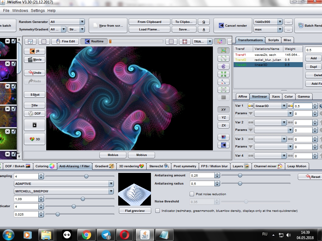Image resolution: width=322 pixels, height=241 pixels.
Task: Adjust the Antialiasing amount slider
Action: [240, 175]
